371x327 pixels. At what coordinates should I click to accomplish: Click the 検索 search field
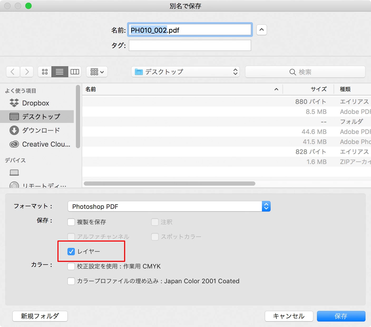[x=305, y=72]
